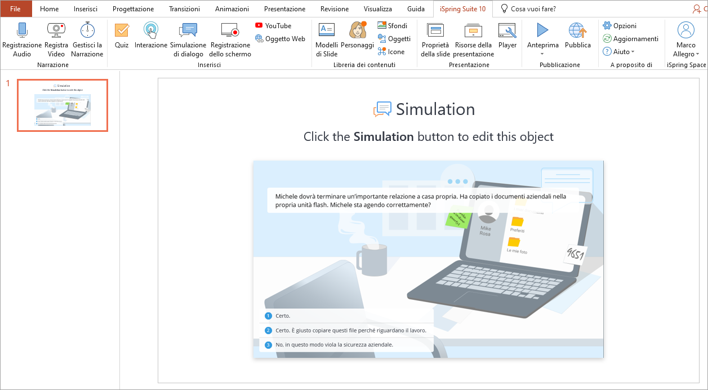708x390 pixels.
Task: Click the Registrazione Audio microphone icon
Action: tap(22, 31)
